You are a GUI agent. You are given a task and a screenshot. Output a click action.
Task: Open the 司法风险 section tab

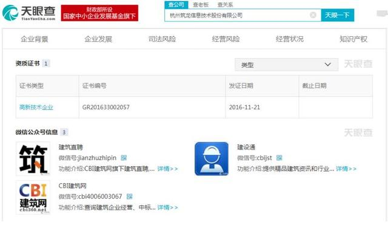pos(162,39)
